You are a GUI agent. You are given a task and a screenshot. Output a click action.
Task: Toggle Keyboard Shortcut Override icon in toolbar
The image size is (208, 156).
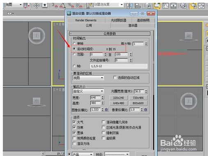(x=45, y=6)
